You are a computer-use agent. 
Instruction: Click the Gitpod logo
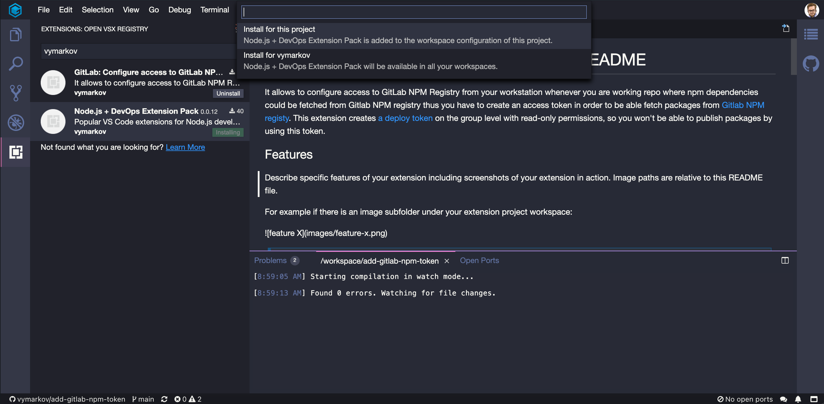click(x=15, y=10)
